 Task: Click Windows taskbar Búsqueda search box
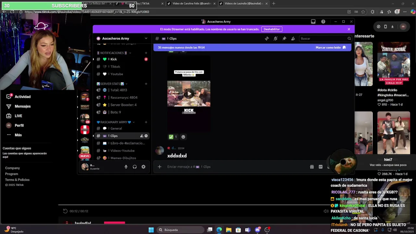pyautogui.click(x=180, y=230)
